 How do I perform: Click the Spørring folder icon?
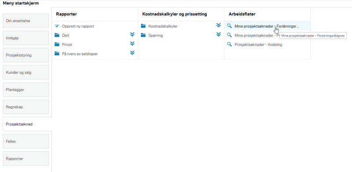[143, 35]
